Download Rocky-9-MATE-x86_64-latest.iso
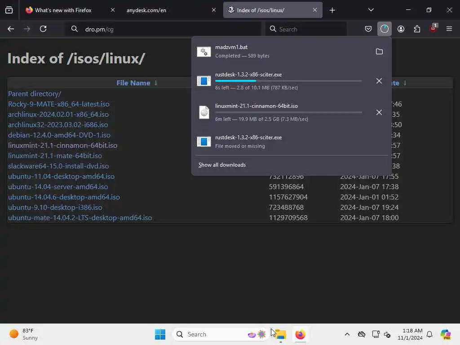This screenshot has height=345, width=460. (x=59, y=104)
